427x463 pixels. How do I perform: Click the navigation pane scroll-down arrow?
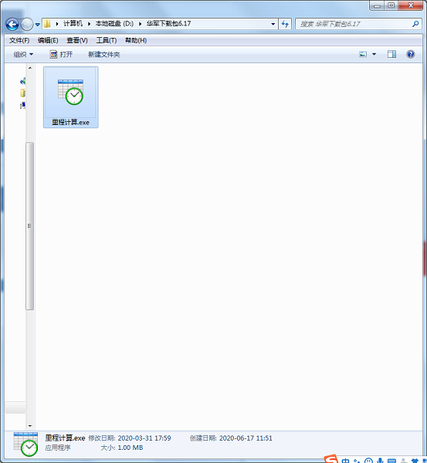30,426
